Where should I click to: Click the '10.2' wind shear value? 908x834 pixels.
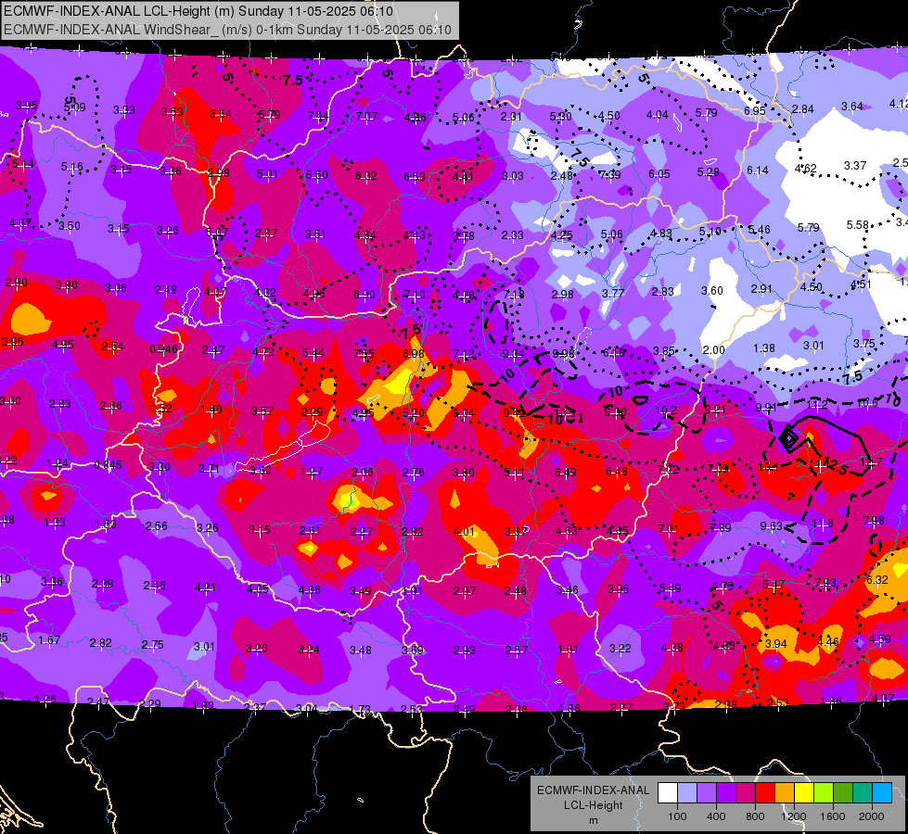click(666, 411)
